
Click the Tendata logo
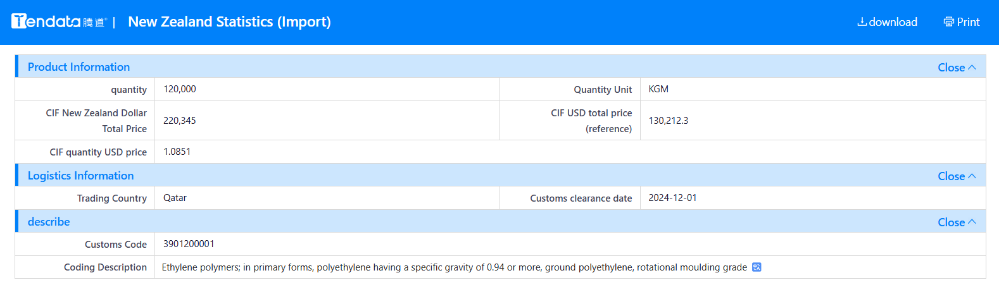[59, 21]
